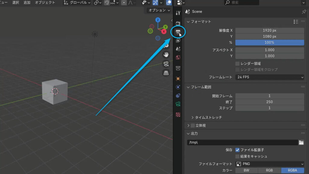
Task: Toggle camera view gizmo in viewport
Action: pos(166,64)
